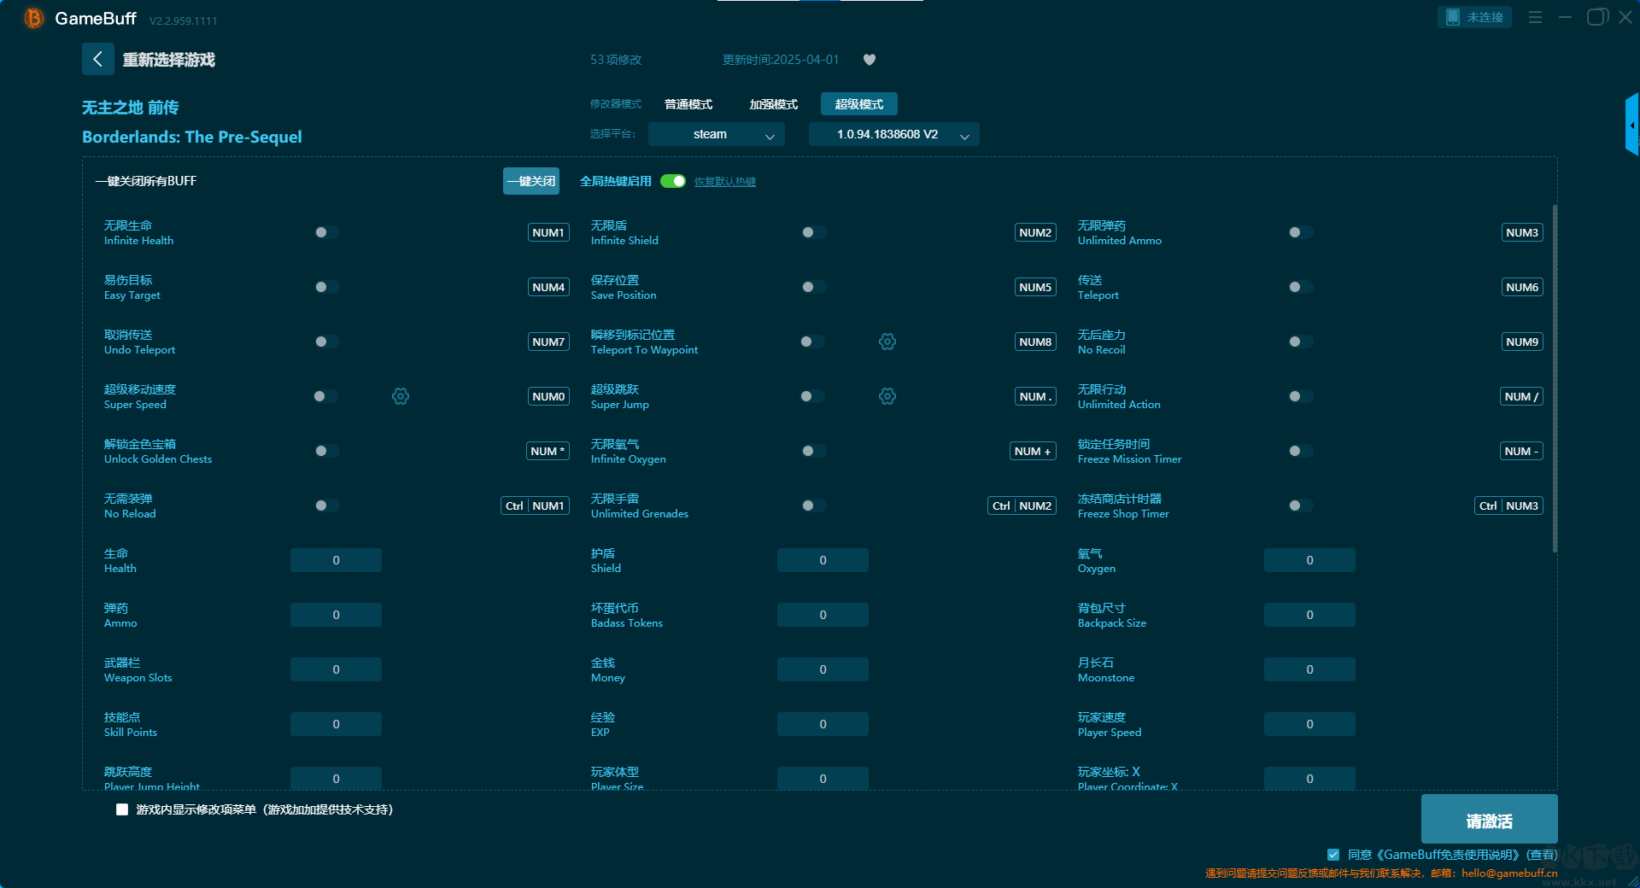
Task: Click the Money value input field
Action: (x=823, y=669)
